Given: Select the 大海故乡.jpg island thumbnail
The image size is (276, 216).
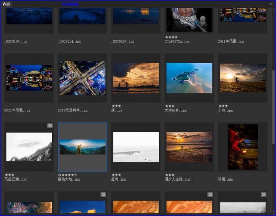Looking at the screenshot, I should coord(189,78).
